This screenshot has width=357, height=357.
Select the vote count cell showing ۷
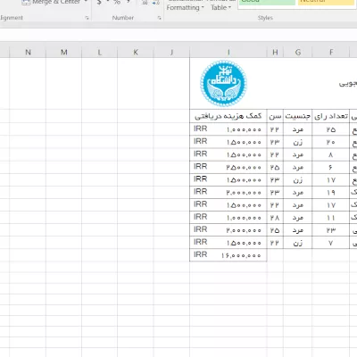click(331, 243)
